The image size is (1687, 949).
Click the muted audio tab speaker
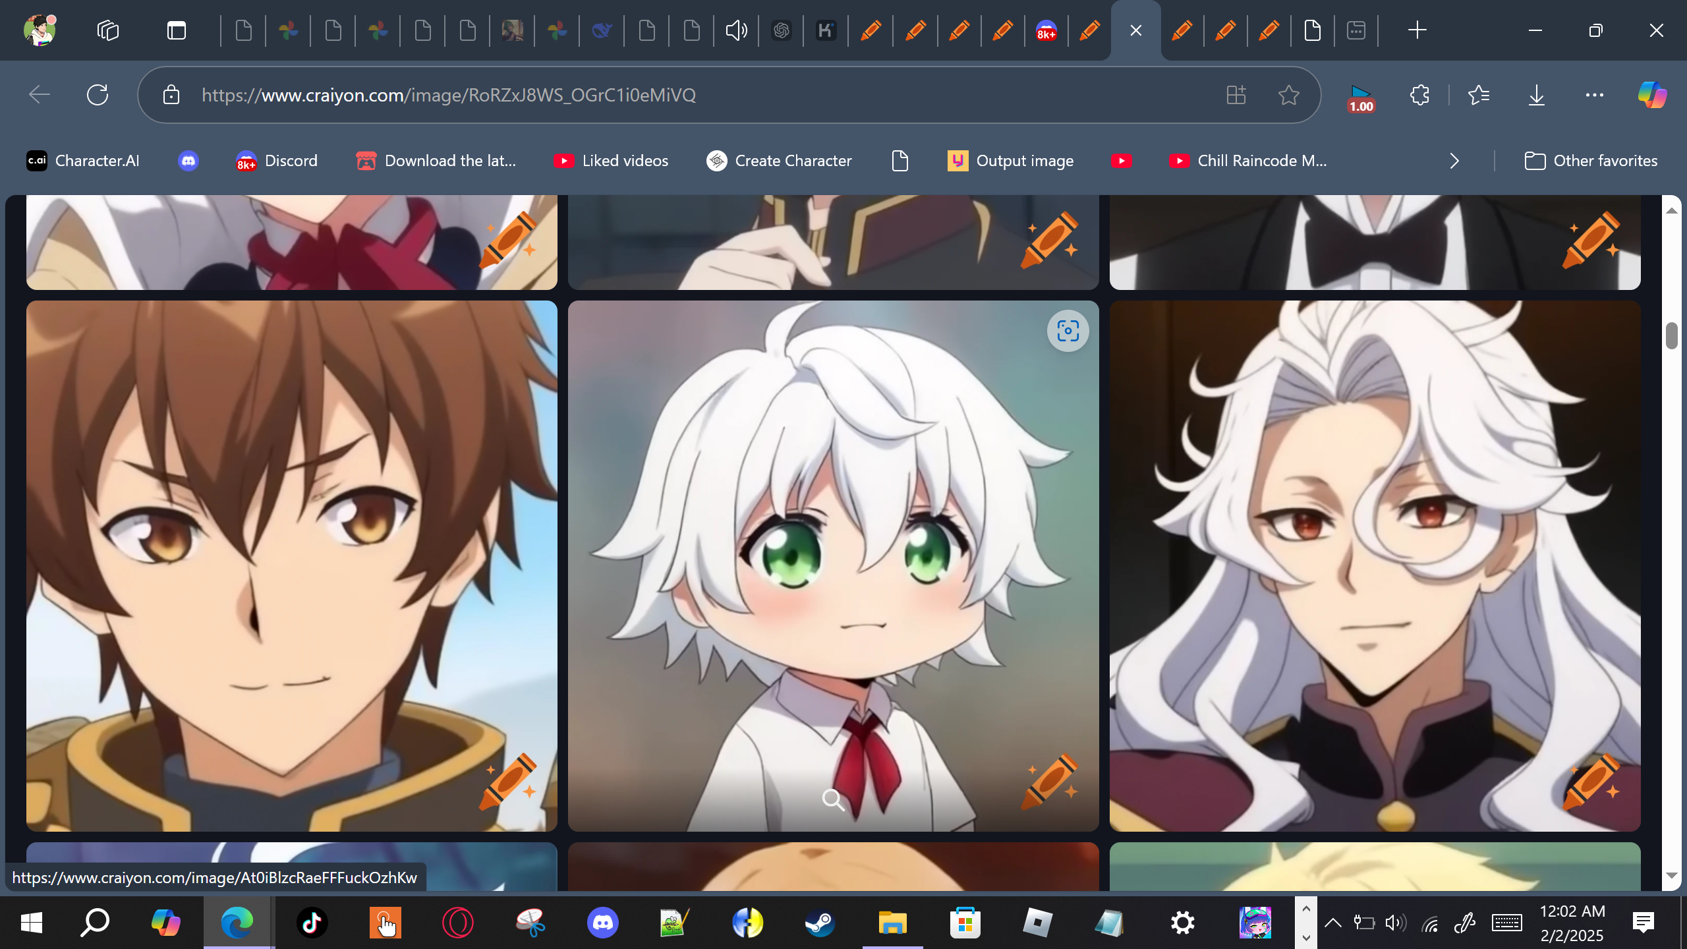(x=736, y=30)
